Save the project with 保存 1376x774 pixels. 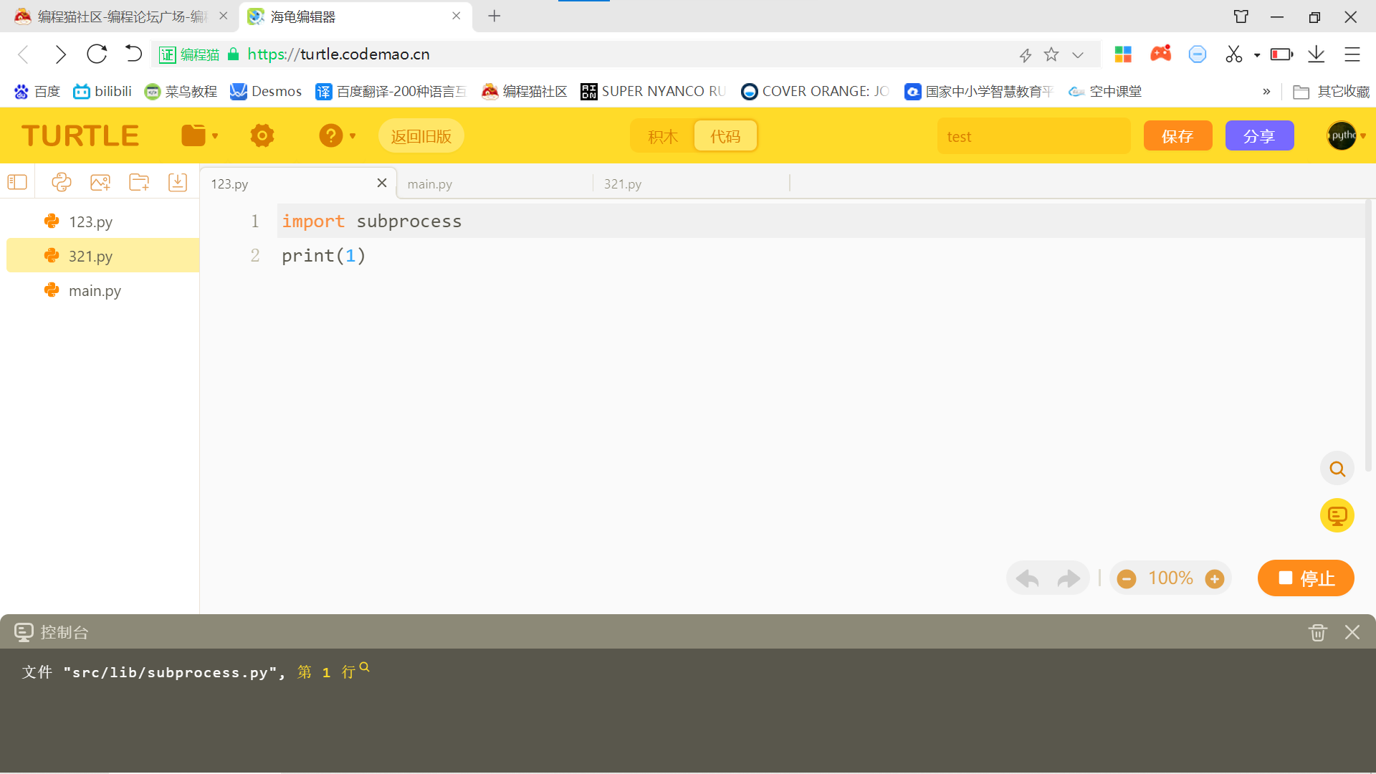click(x=1177, y=136)
